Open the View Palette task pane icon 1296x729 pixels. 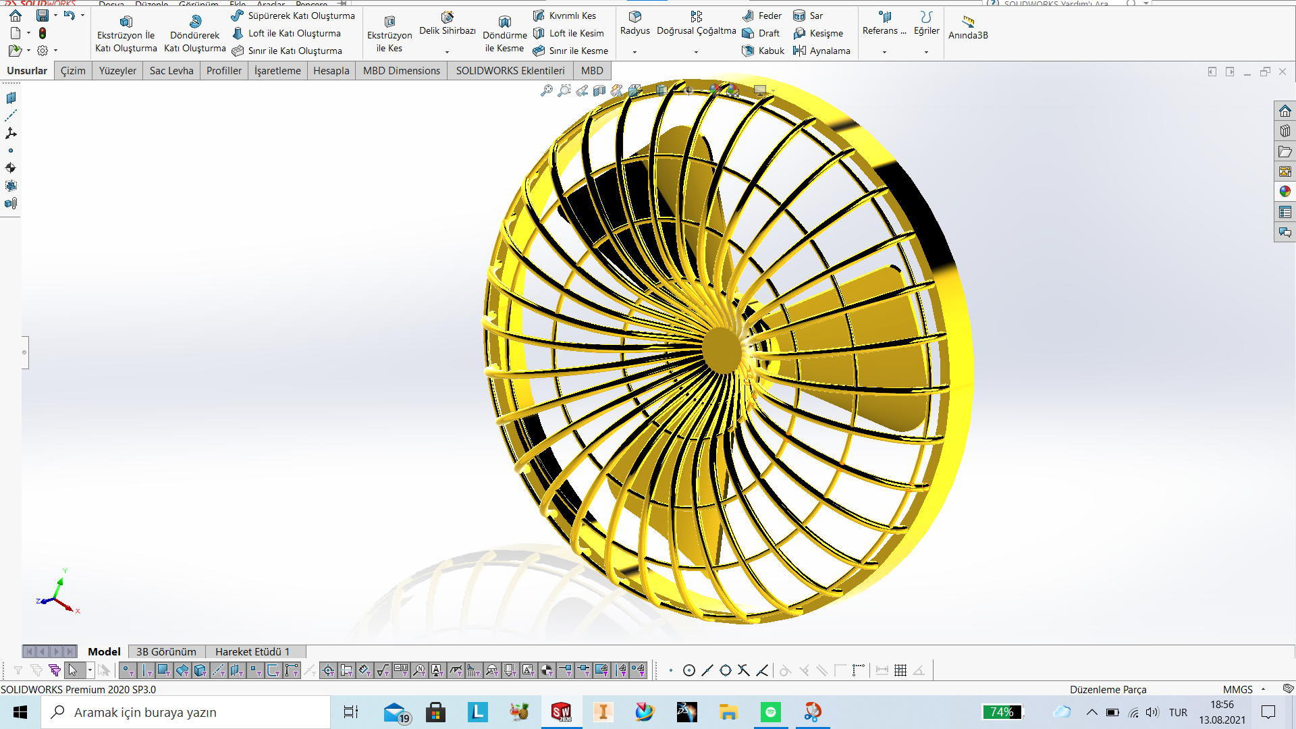click(1285, 171)
